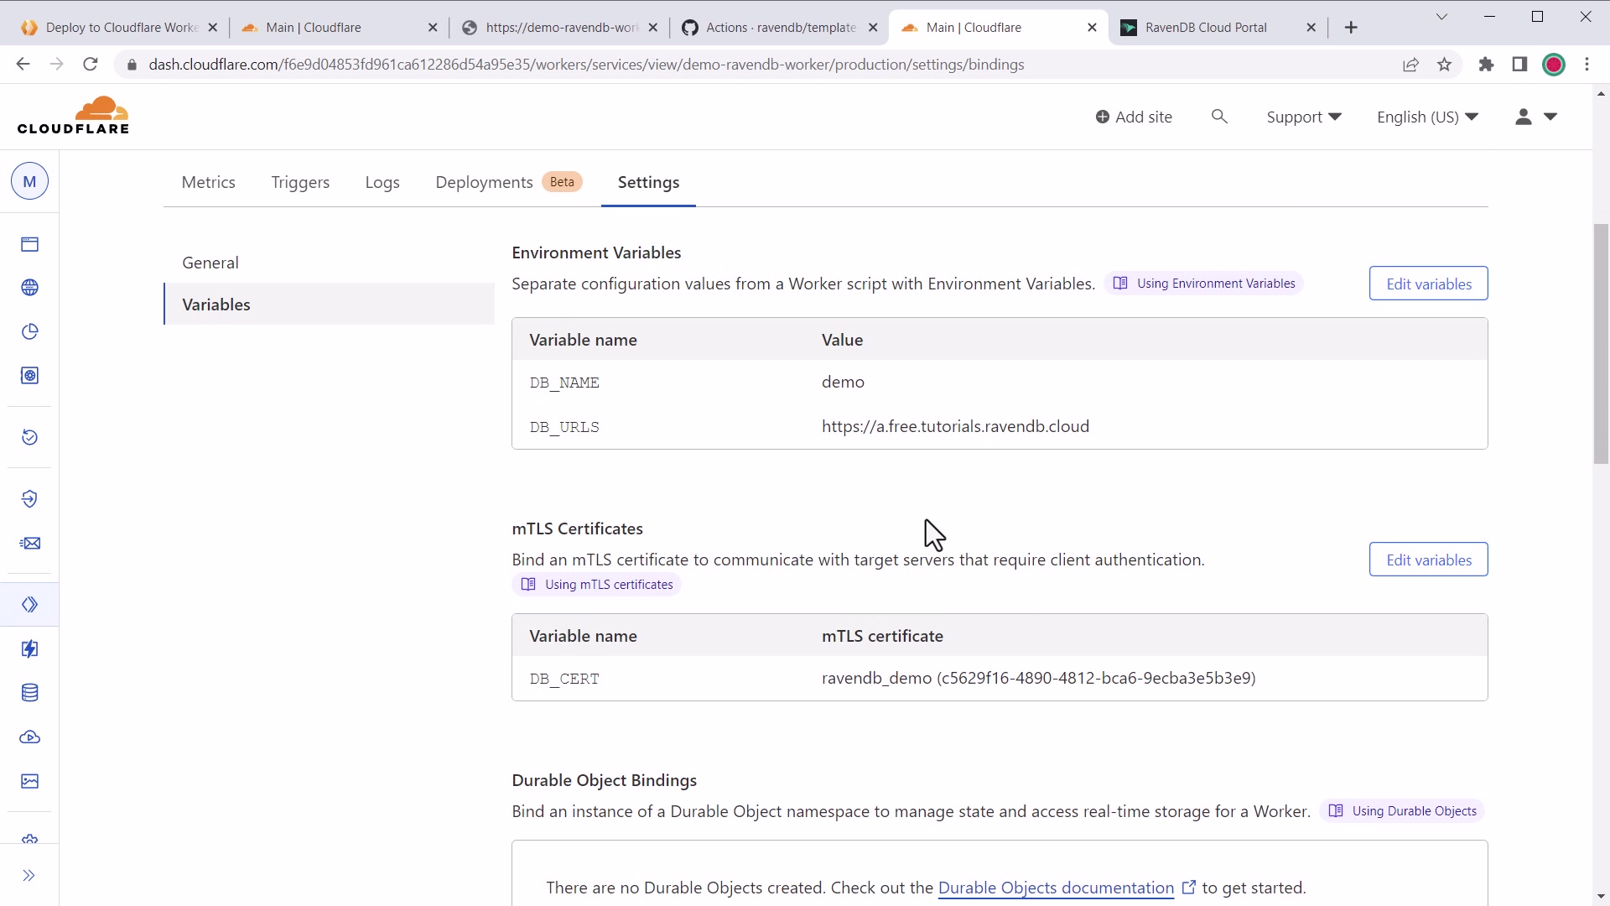Open the globe Domain Registration sidebar icon
This screenshot has width=1610, height=906.
29,288
